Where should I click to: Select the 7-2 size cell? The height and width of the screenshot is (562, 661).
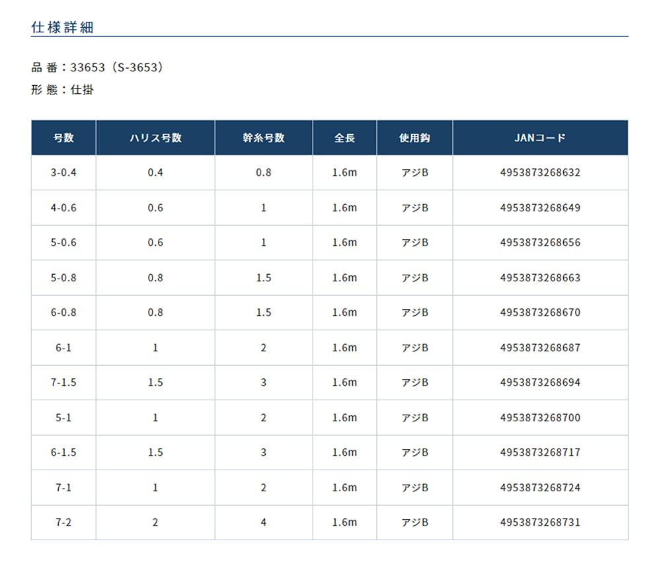[x=63, y=522]
